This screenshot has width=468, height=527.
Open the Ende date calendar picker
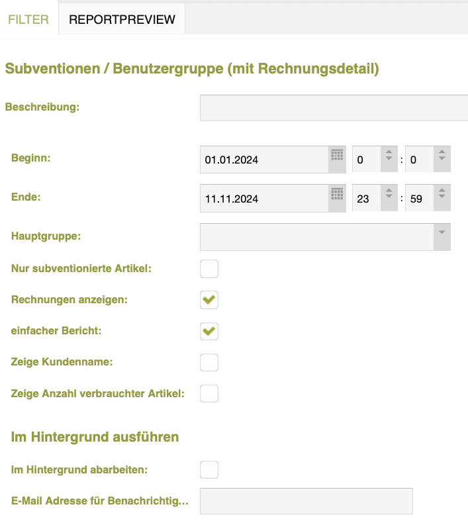point(337,198)
